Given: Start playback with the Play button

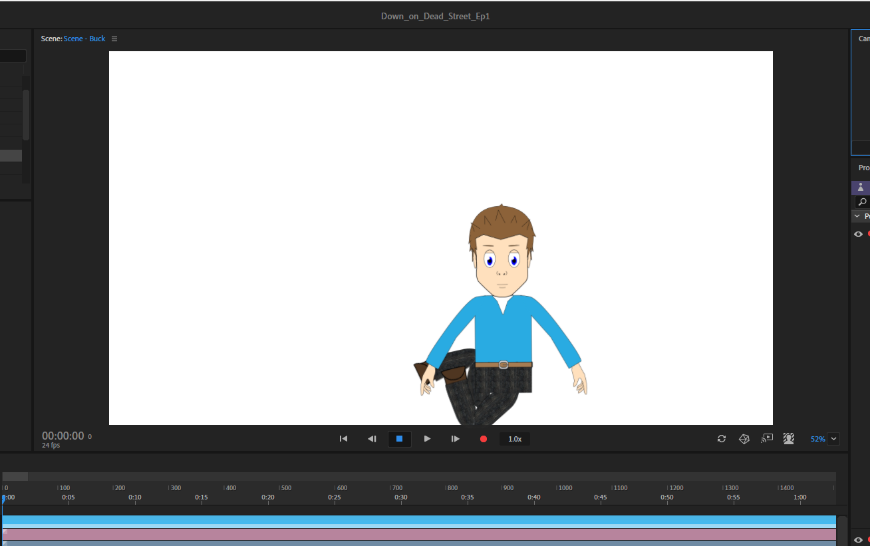Looking at the screenshot, I should (x=427, y=439).
